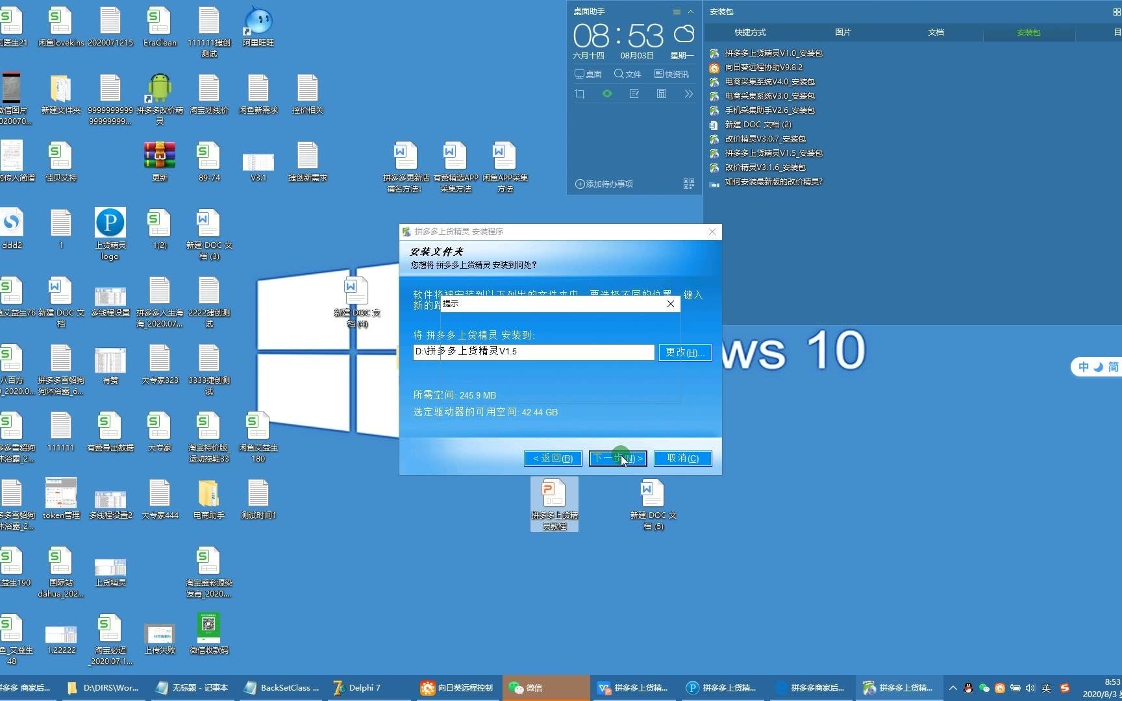Click the volume icon in system tray
This screenshot has height=701, width=1122.
pos(1030,688)
